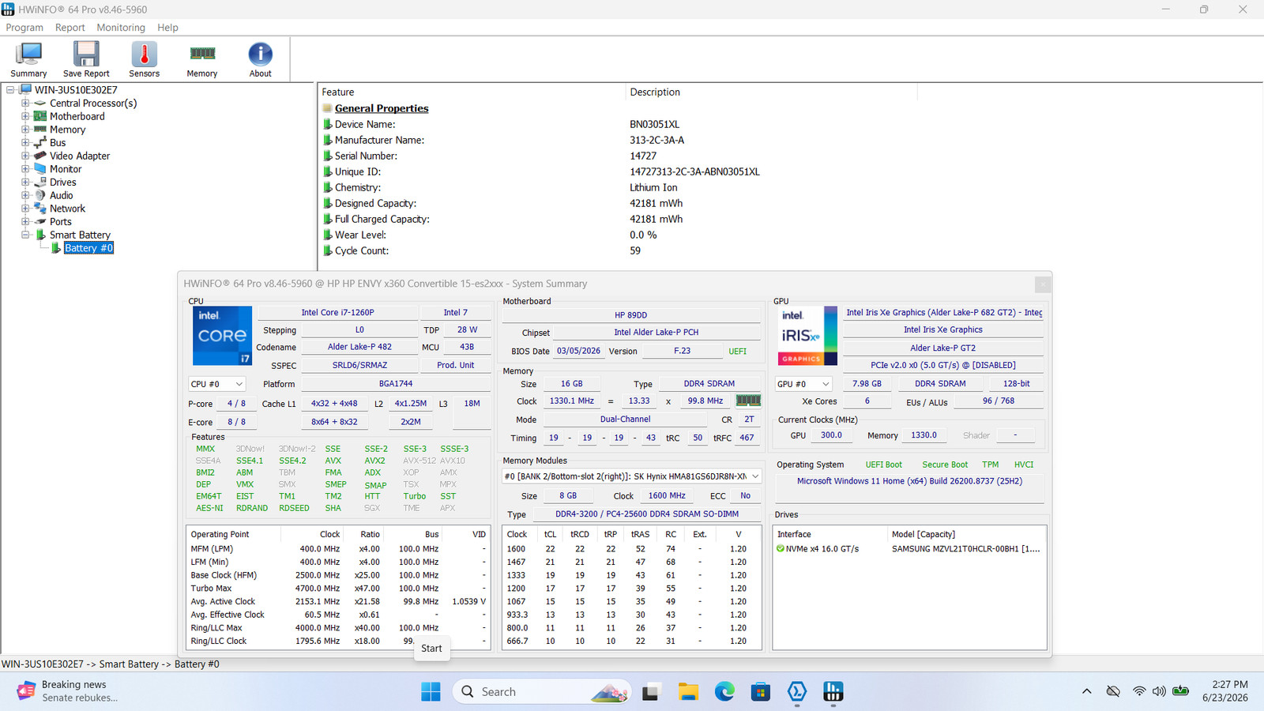Open the About info icon
1264x711 pixels.
coord(260,59)
